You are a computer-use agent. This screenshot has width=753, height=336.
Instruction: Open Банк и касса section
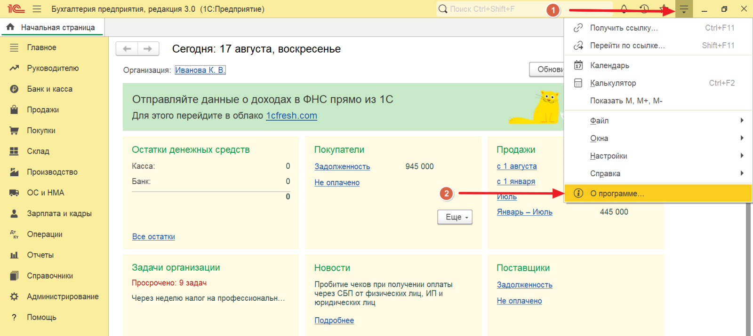point(49,89)
